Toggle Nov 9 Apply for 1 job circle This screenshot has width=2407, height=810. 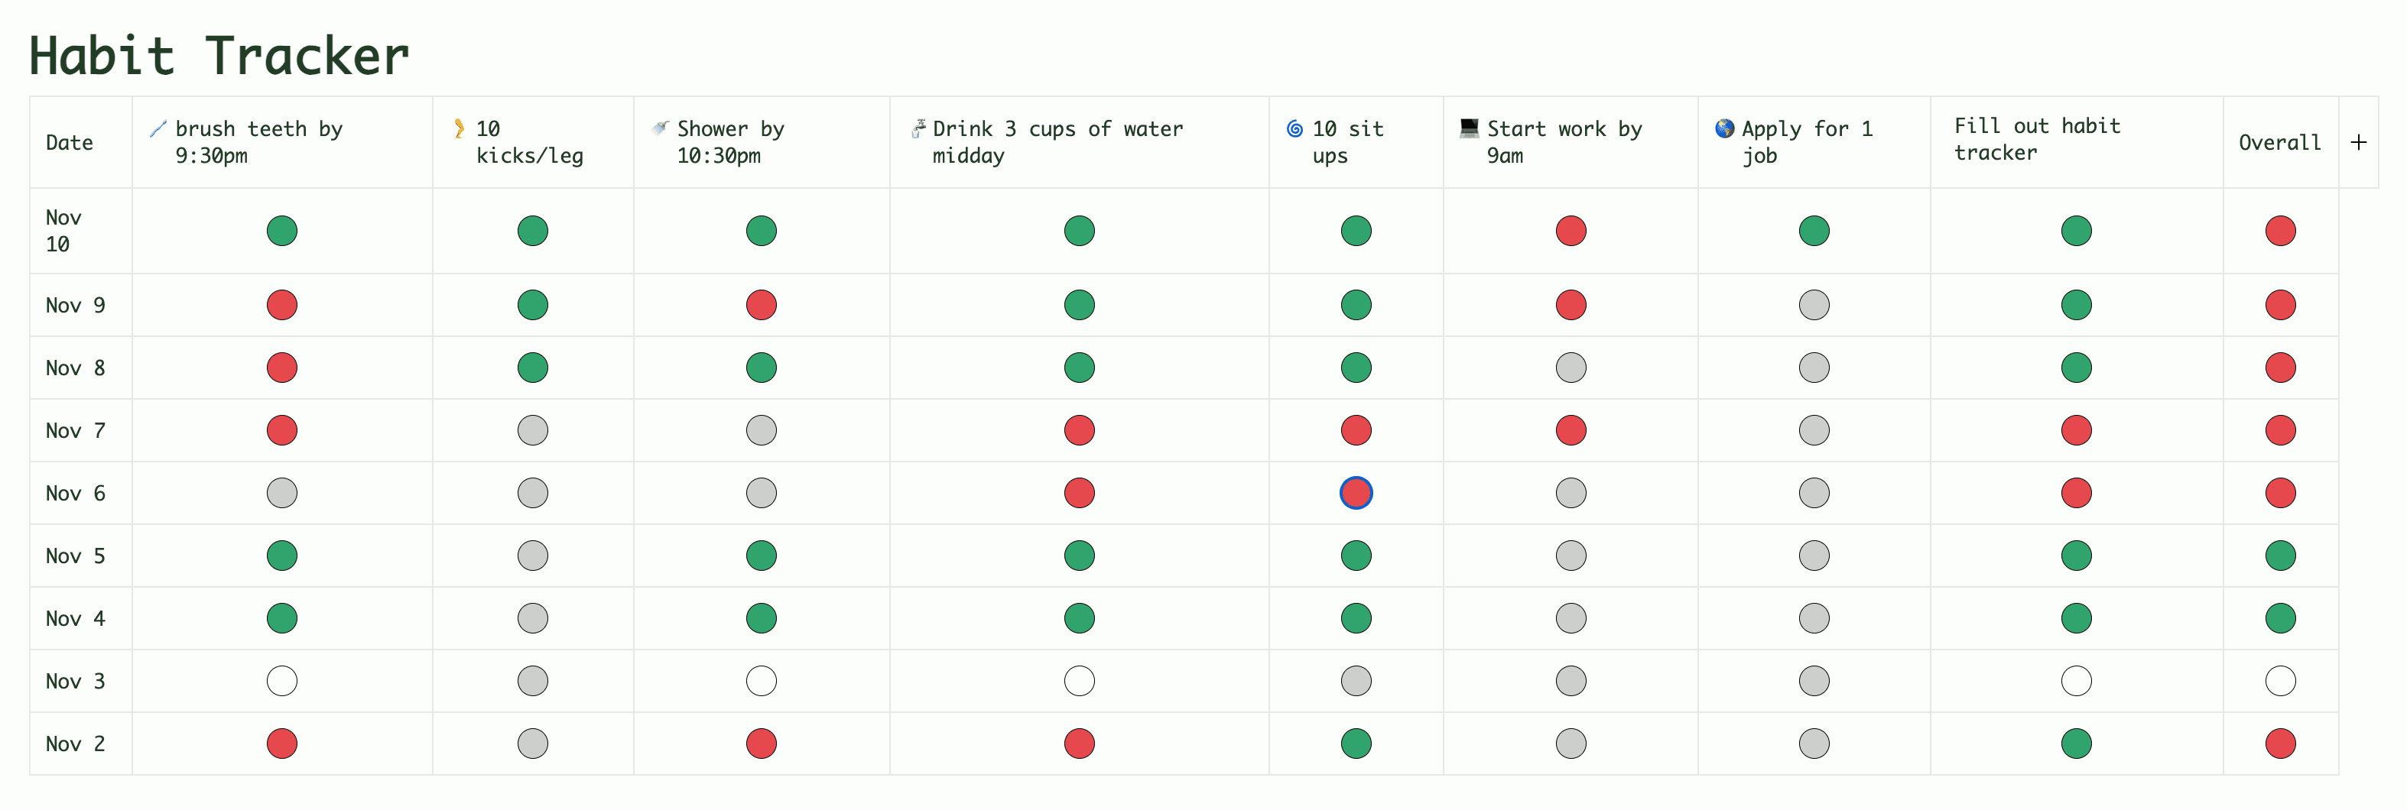click(1813, 306)
